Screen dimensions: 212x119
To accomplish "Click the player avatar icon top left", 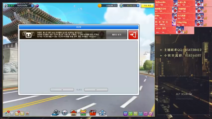I will 6,6.
